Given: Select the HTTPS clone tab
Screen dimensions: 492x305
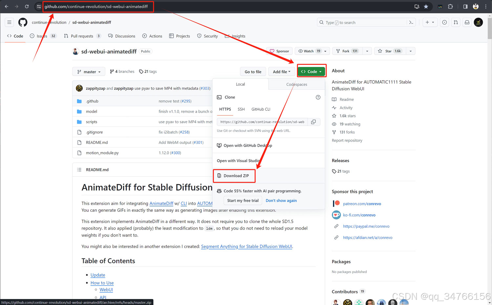Looking at the screenshot, I should click(225, 109).
